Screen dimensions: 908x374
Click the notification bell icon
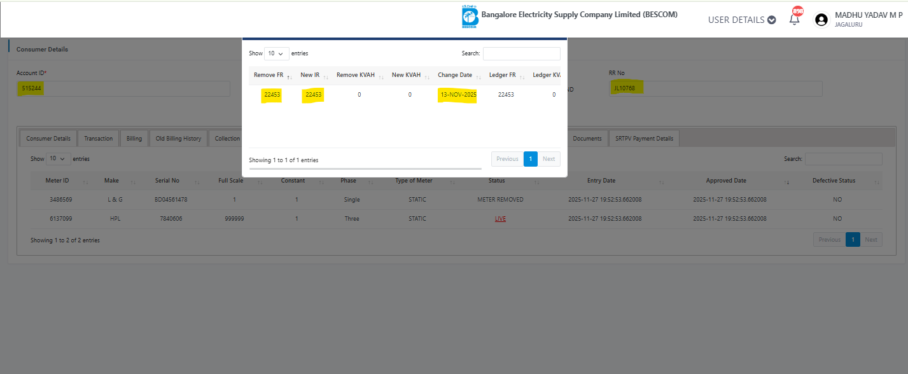[x=794, y=20]
